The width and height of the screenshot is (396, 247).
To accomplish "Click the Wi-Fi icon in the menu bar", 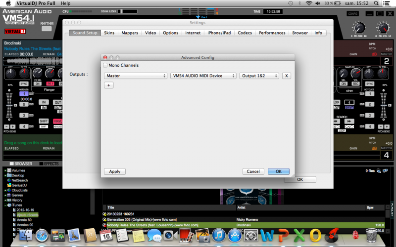I will point(308,3).
